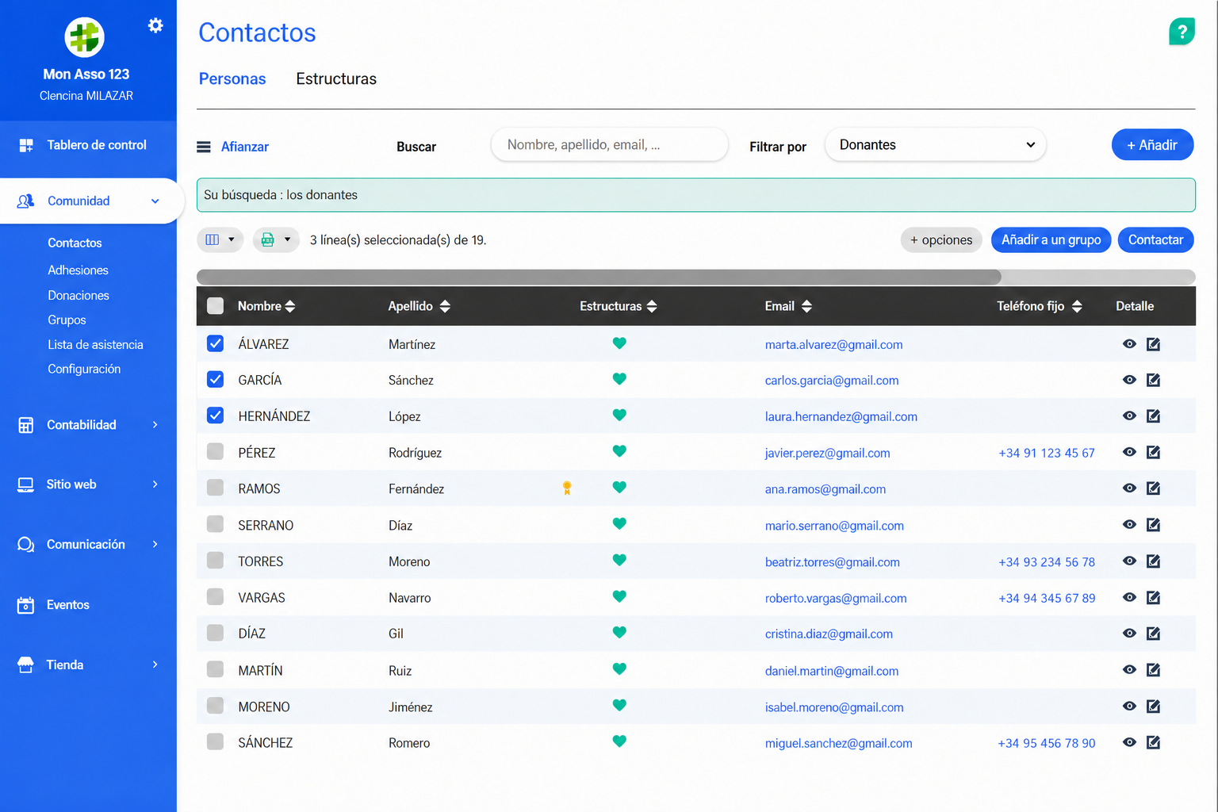Open the Donantes filter dropdown

(936, 145)
